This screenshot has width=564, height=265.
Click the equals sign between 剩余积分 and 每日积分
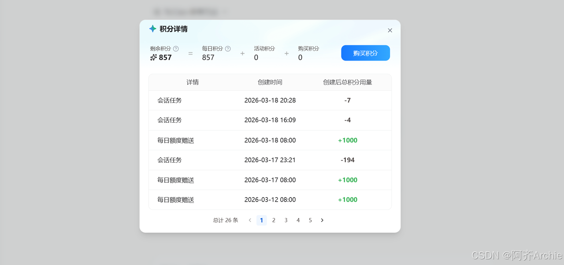pos(190,53)
